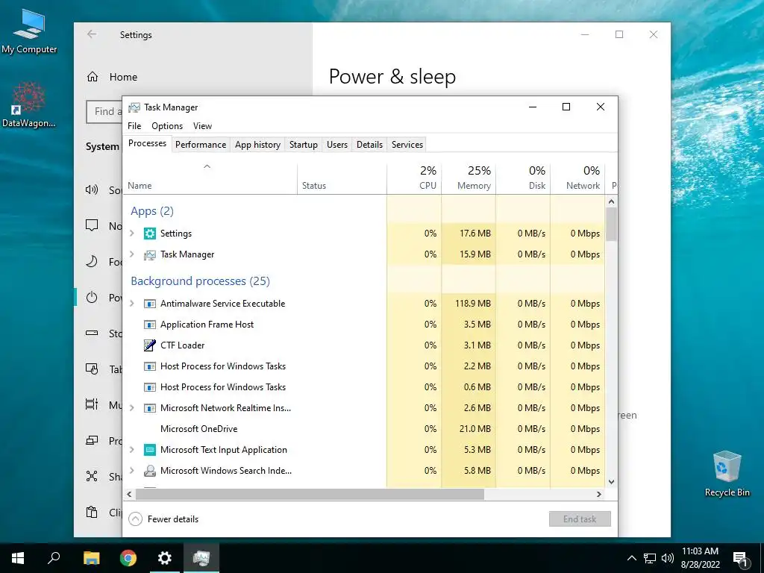Click the Shared experiences icon in Settings sidebar

(x=92, y=476)
